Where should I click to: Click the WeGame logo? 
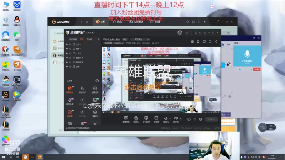[x=61, y=22]
